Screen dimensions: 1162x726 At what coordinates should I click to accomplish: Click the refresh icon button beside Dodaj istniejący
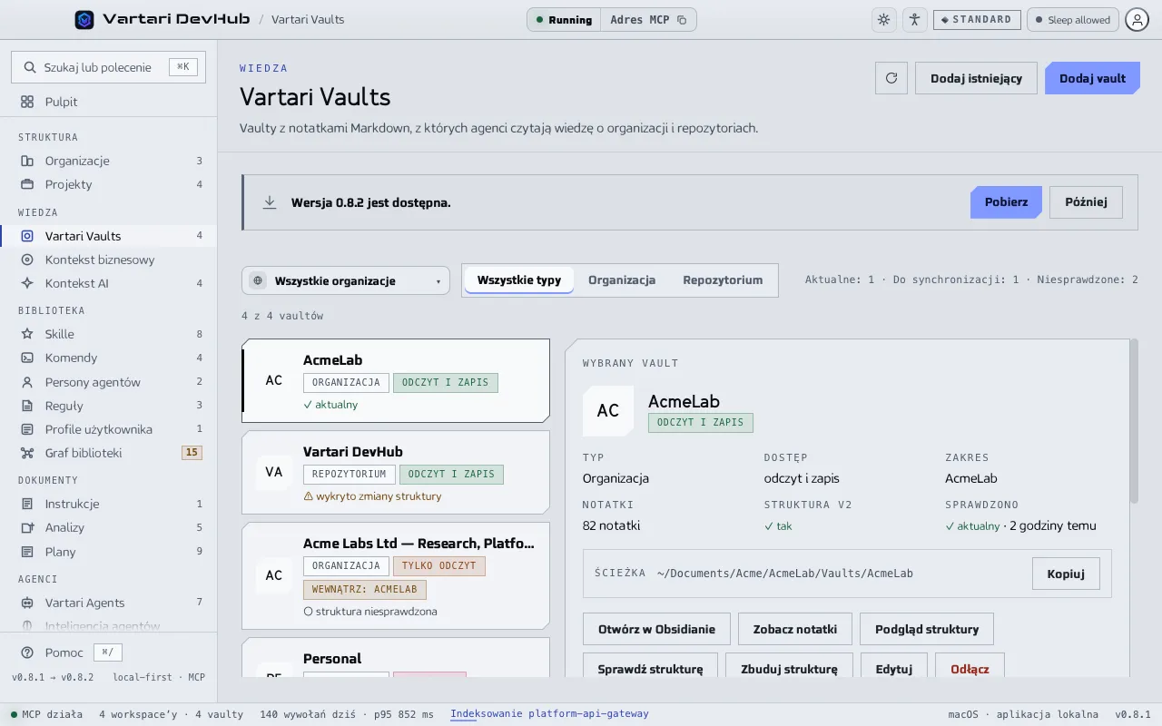891,78
